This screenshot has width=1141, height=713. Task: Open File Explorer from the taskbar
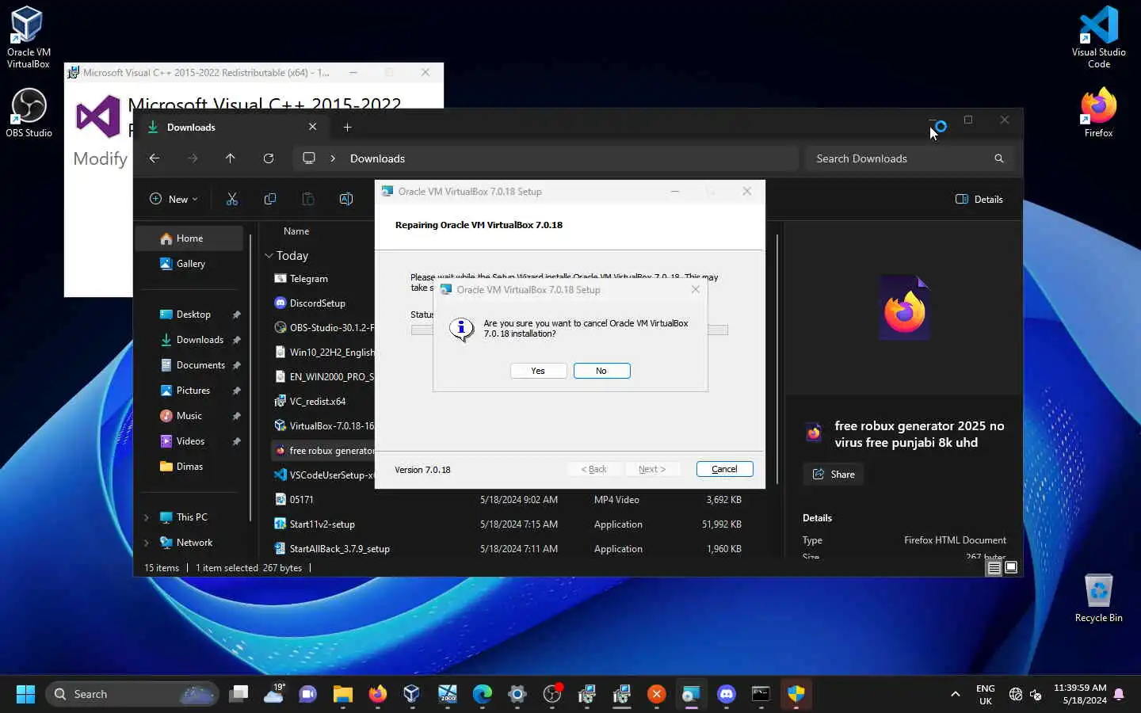click(342, 694)
